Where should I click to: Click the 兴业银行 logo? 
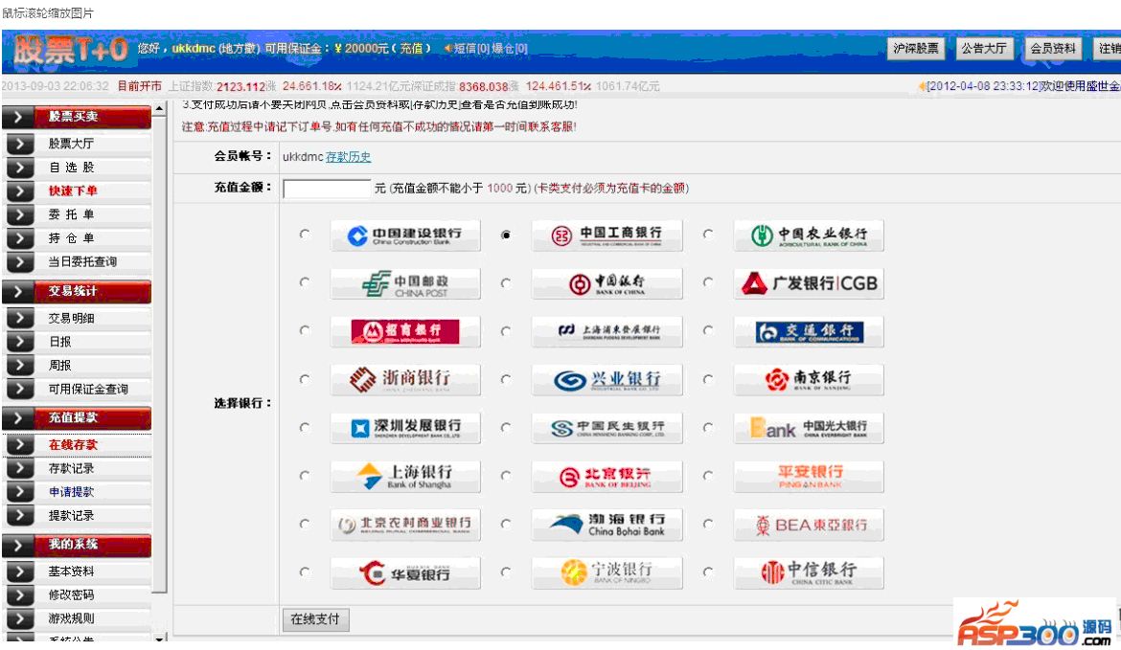607,380
